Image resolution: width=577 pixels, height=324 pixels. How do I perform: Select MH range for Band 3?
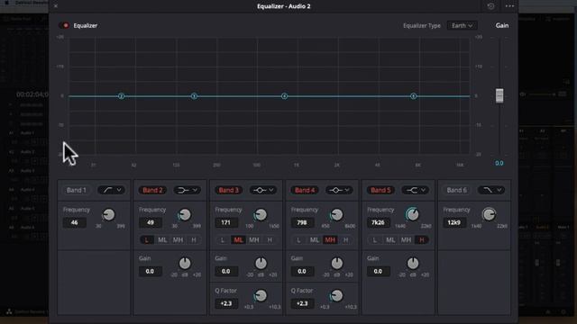click(254, 240)
